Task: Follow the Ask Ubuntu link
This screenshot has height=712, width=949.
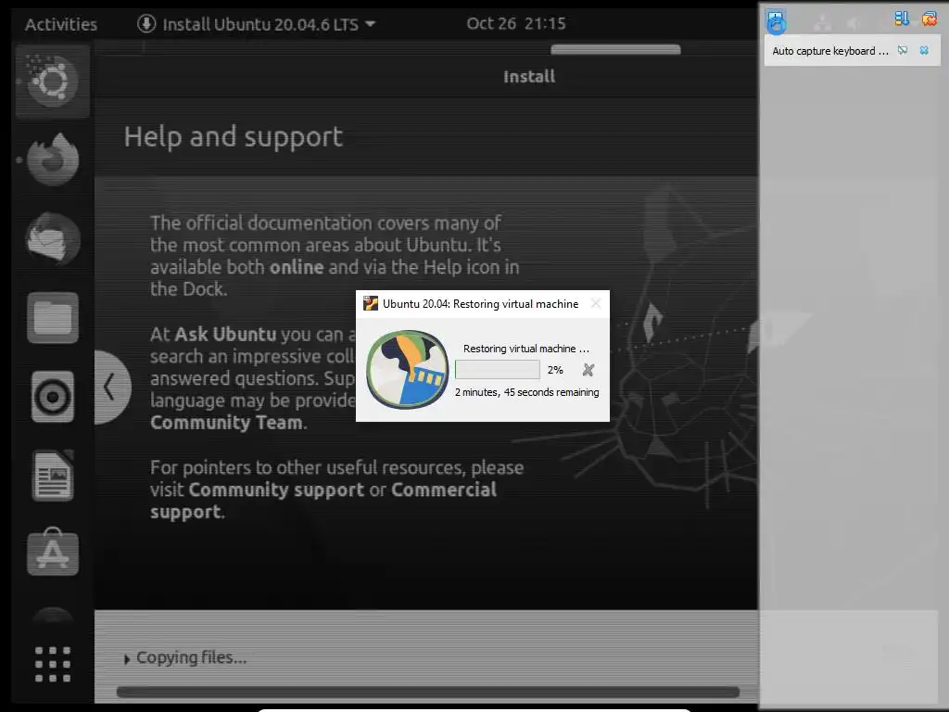Action: click(225, 334)
